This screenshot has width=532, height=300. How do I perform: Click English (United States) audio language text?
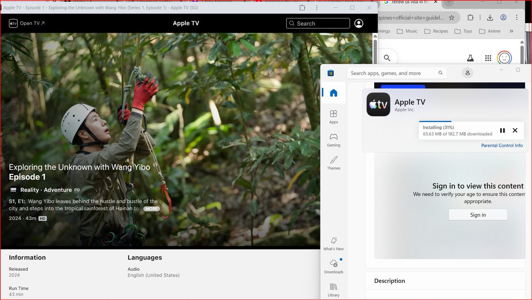pos(153,275)
